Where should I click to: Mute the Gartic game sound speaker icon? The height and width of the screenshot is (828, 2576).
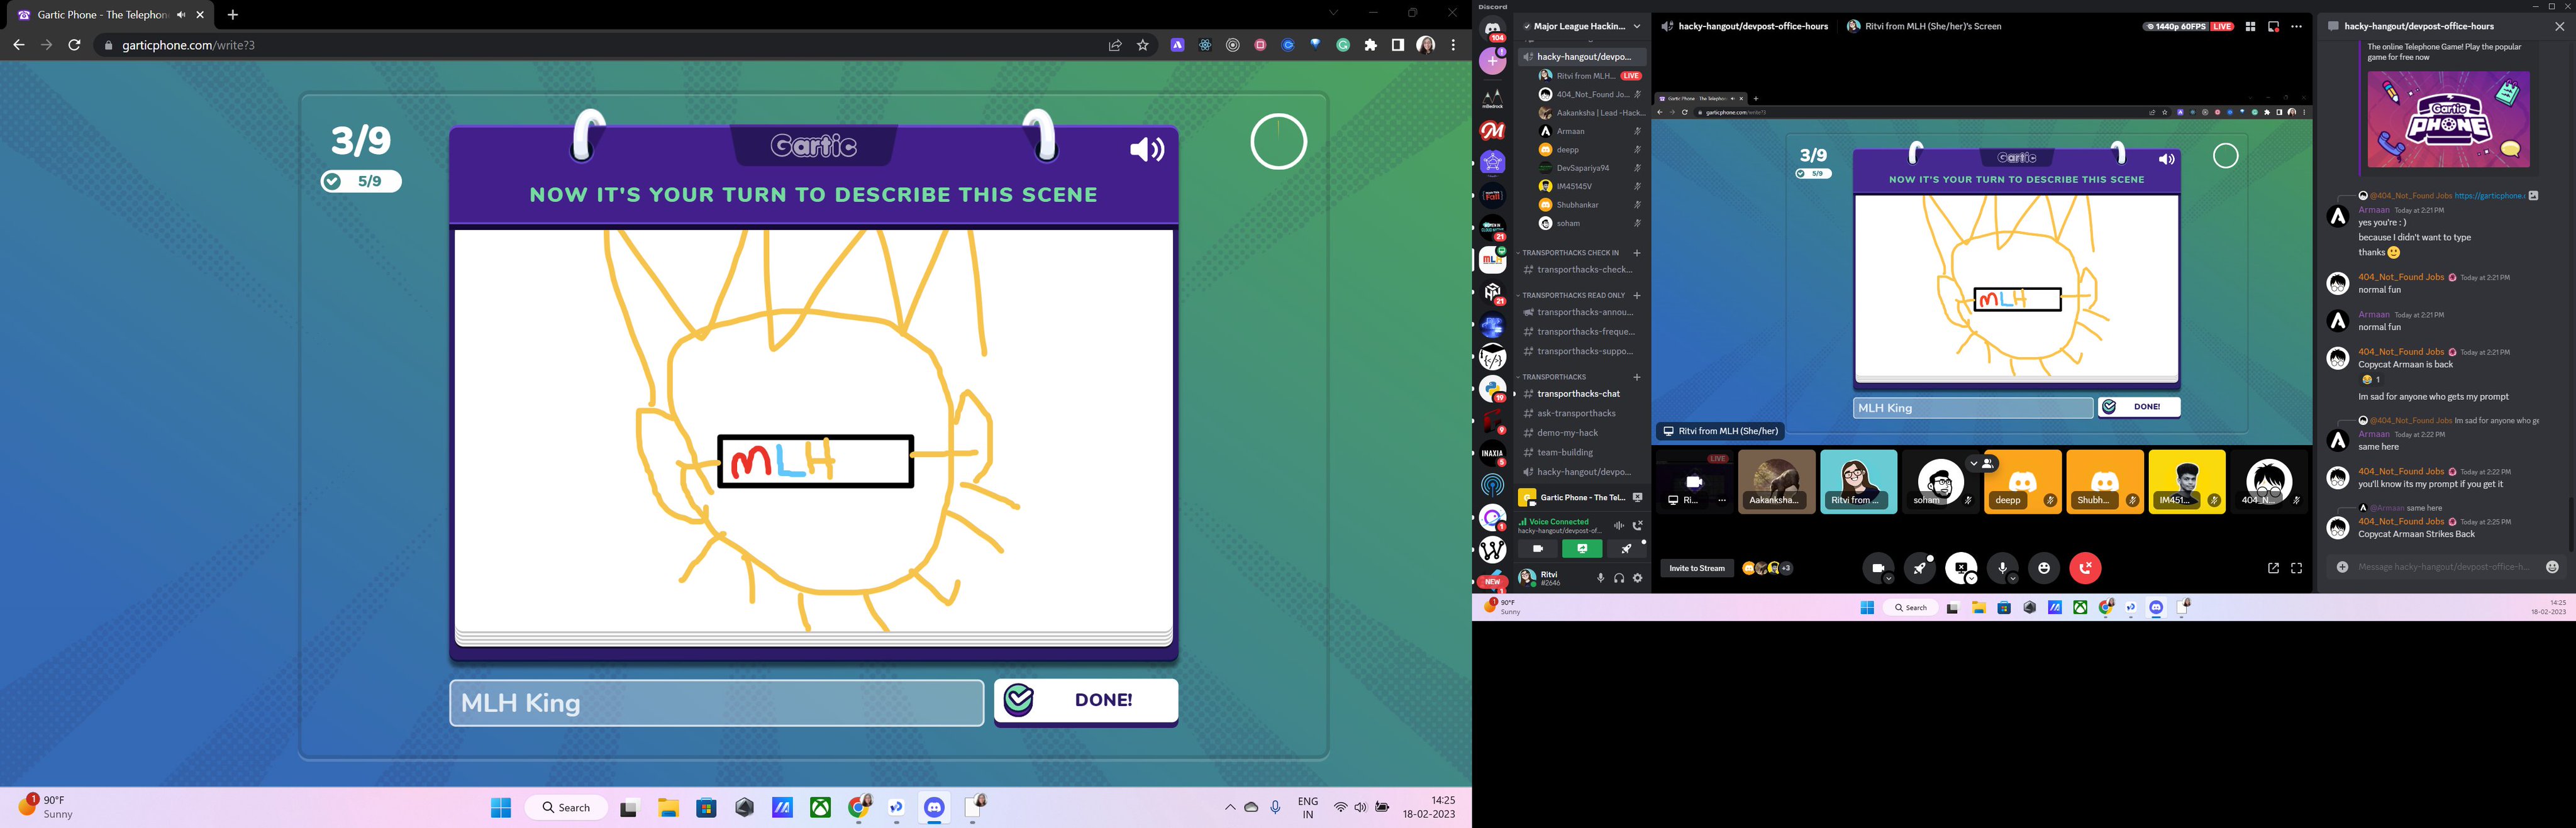tap(1146, 150)
